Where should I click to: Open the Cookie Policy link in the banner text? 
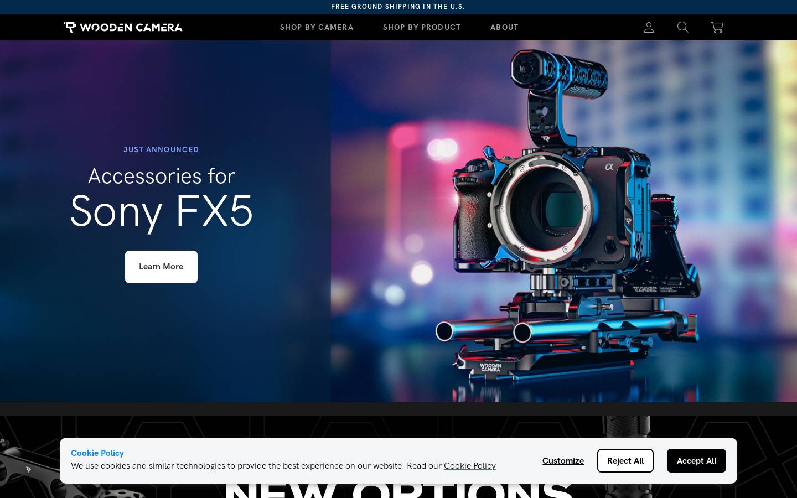pyautogui.click(x=470, y=466)
